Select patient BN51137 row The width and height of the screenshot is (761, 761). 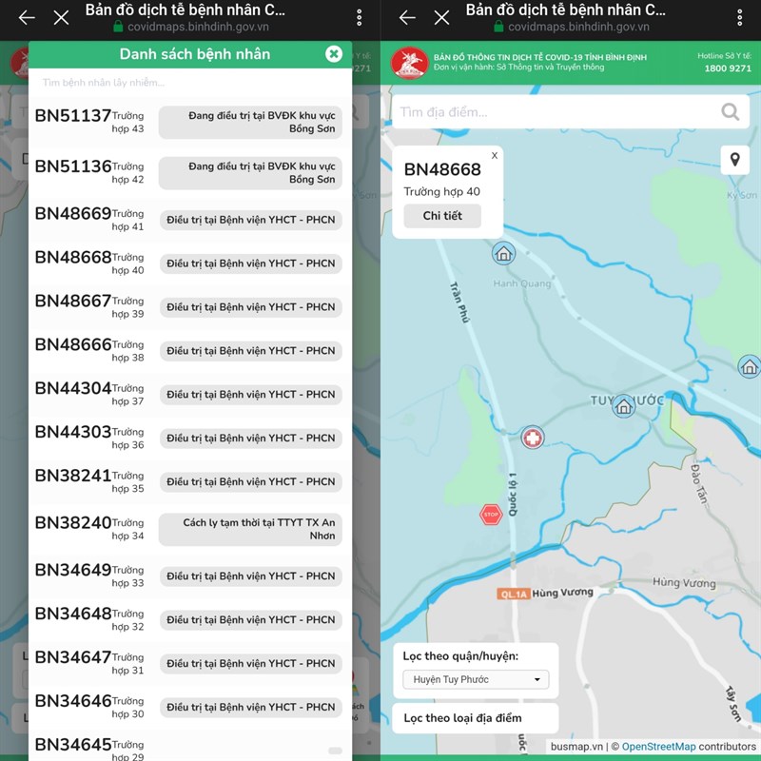189,122
